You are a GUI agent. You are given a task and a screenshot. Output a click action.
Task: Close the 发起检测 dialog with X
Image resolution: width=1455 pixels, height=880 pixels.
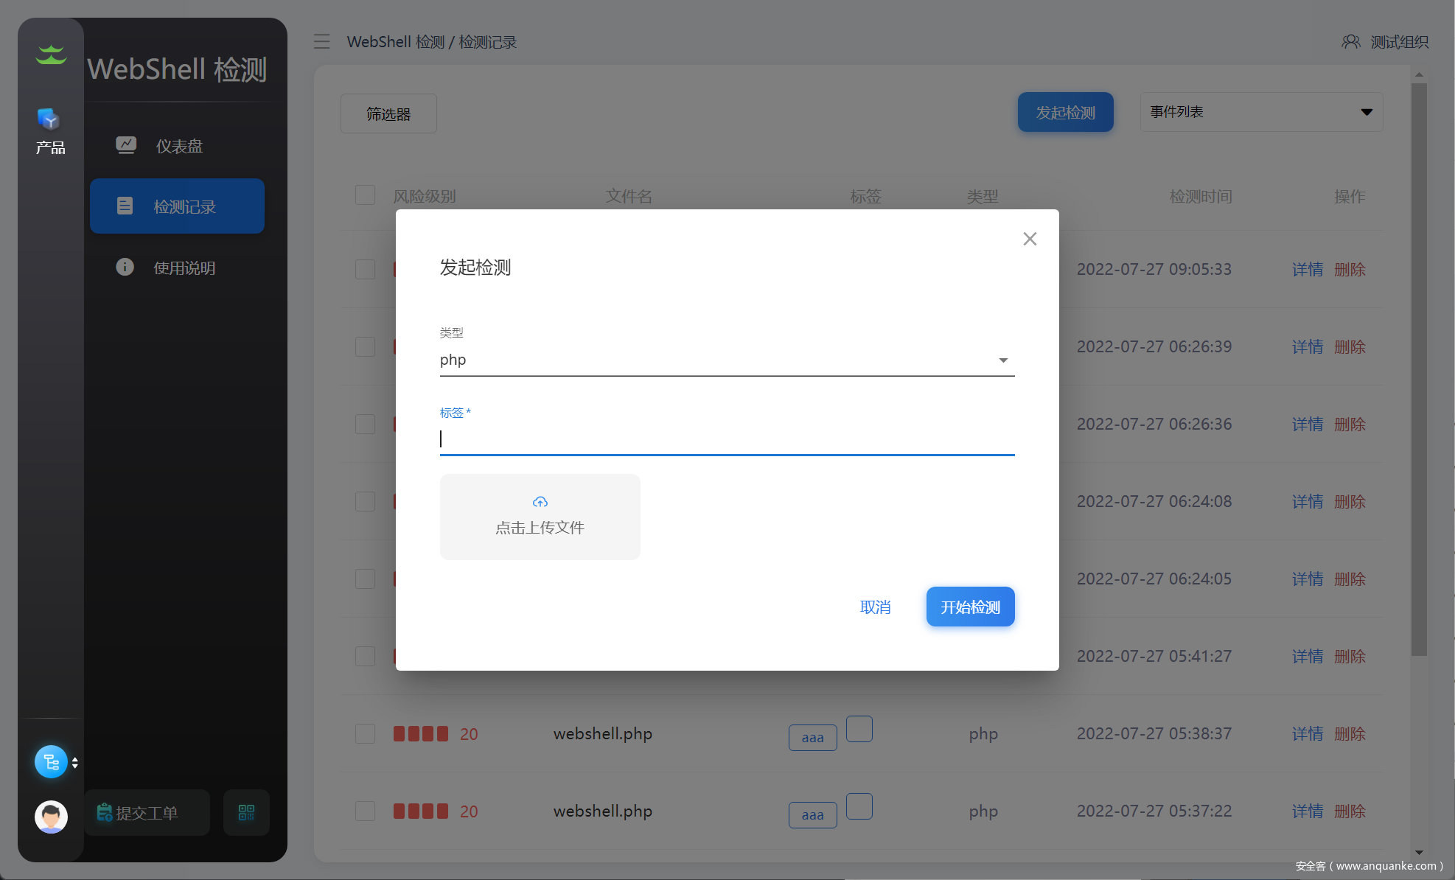(1030, 239)
